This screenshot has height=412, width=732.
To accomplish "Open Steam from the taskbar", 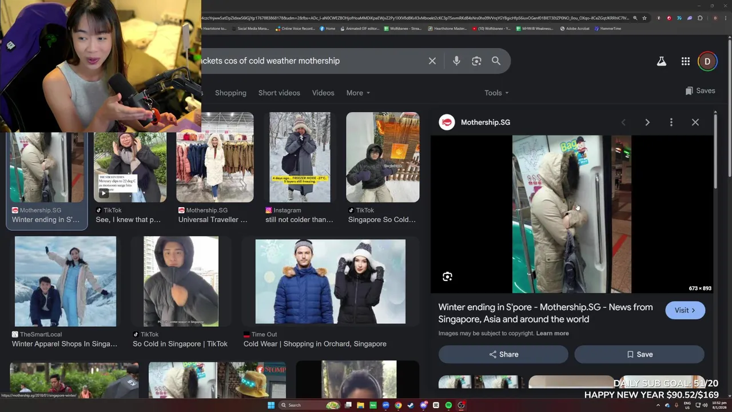I will [411, 405].
